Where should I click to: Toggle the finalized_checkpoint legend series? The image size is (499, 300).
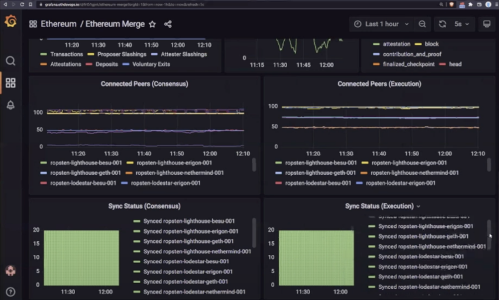(407, 64)
